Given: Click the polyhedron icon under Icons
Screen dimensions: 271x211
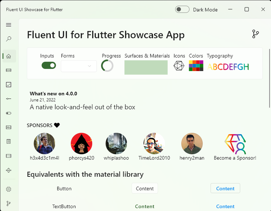Looking at the screenshot, I should click(179, 65).
